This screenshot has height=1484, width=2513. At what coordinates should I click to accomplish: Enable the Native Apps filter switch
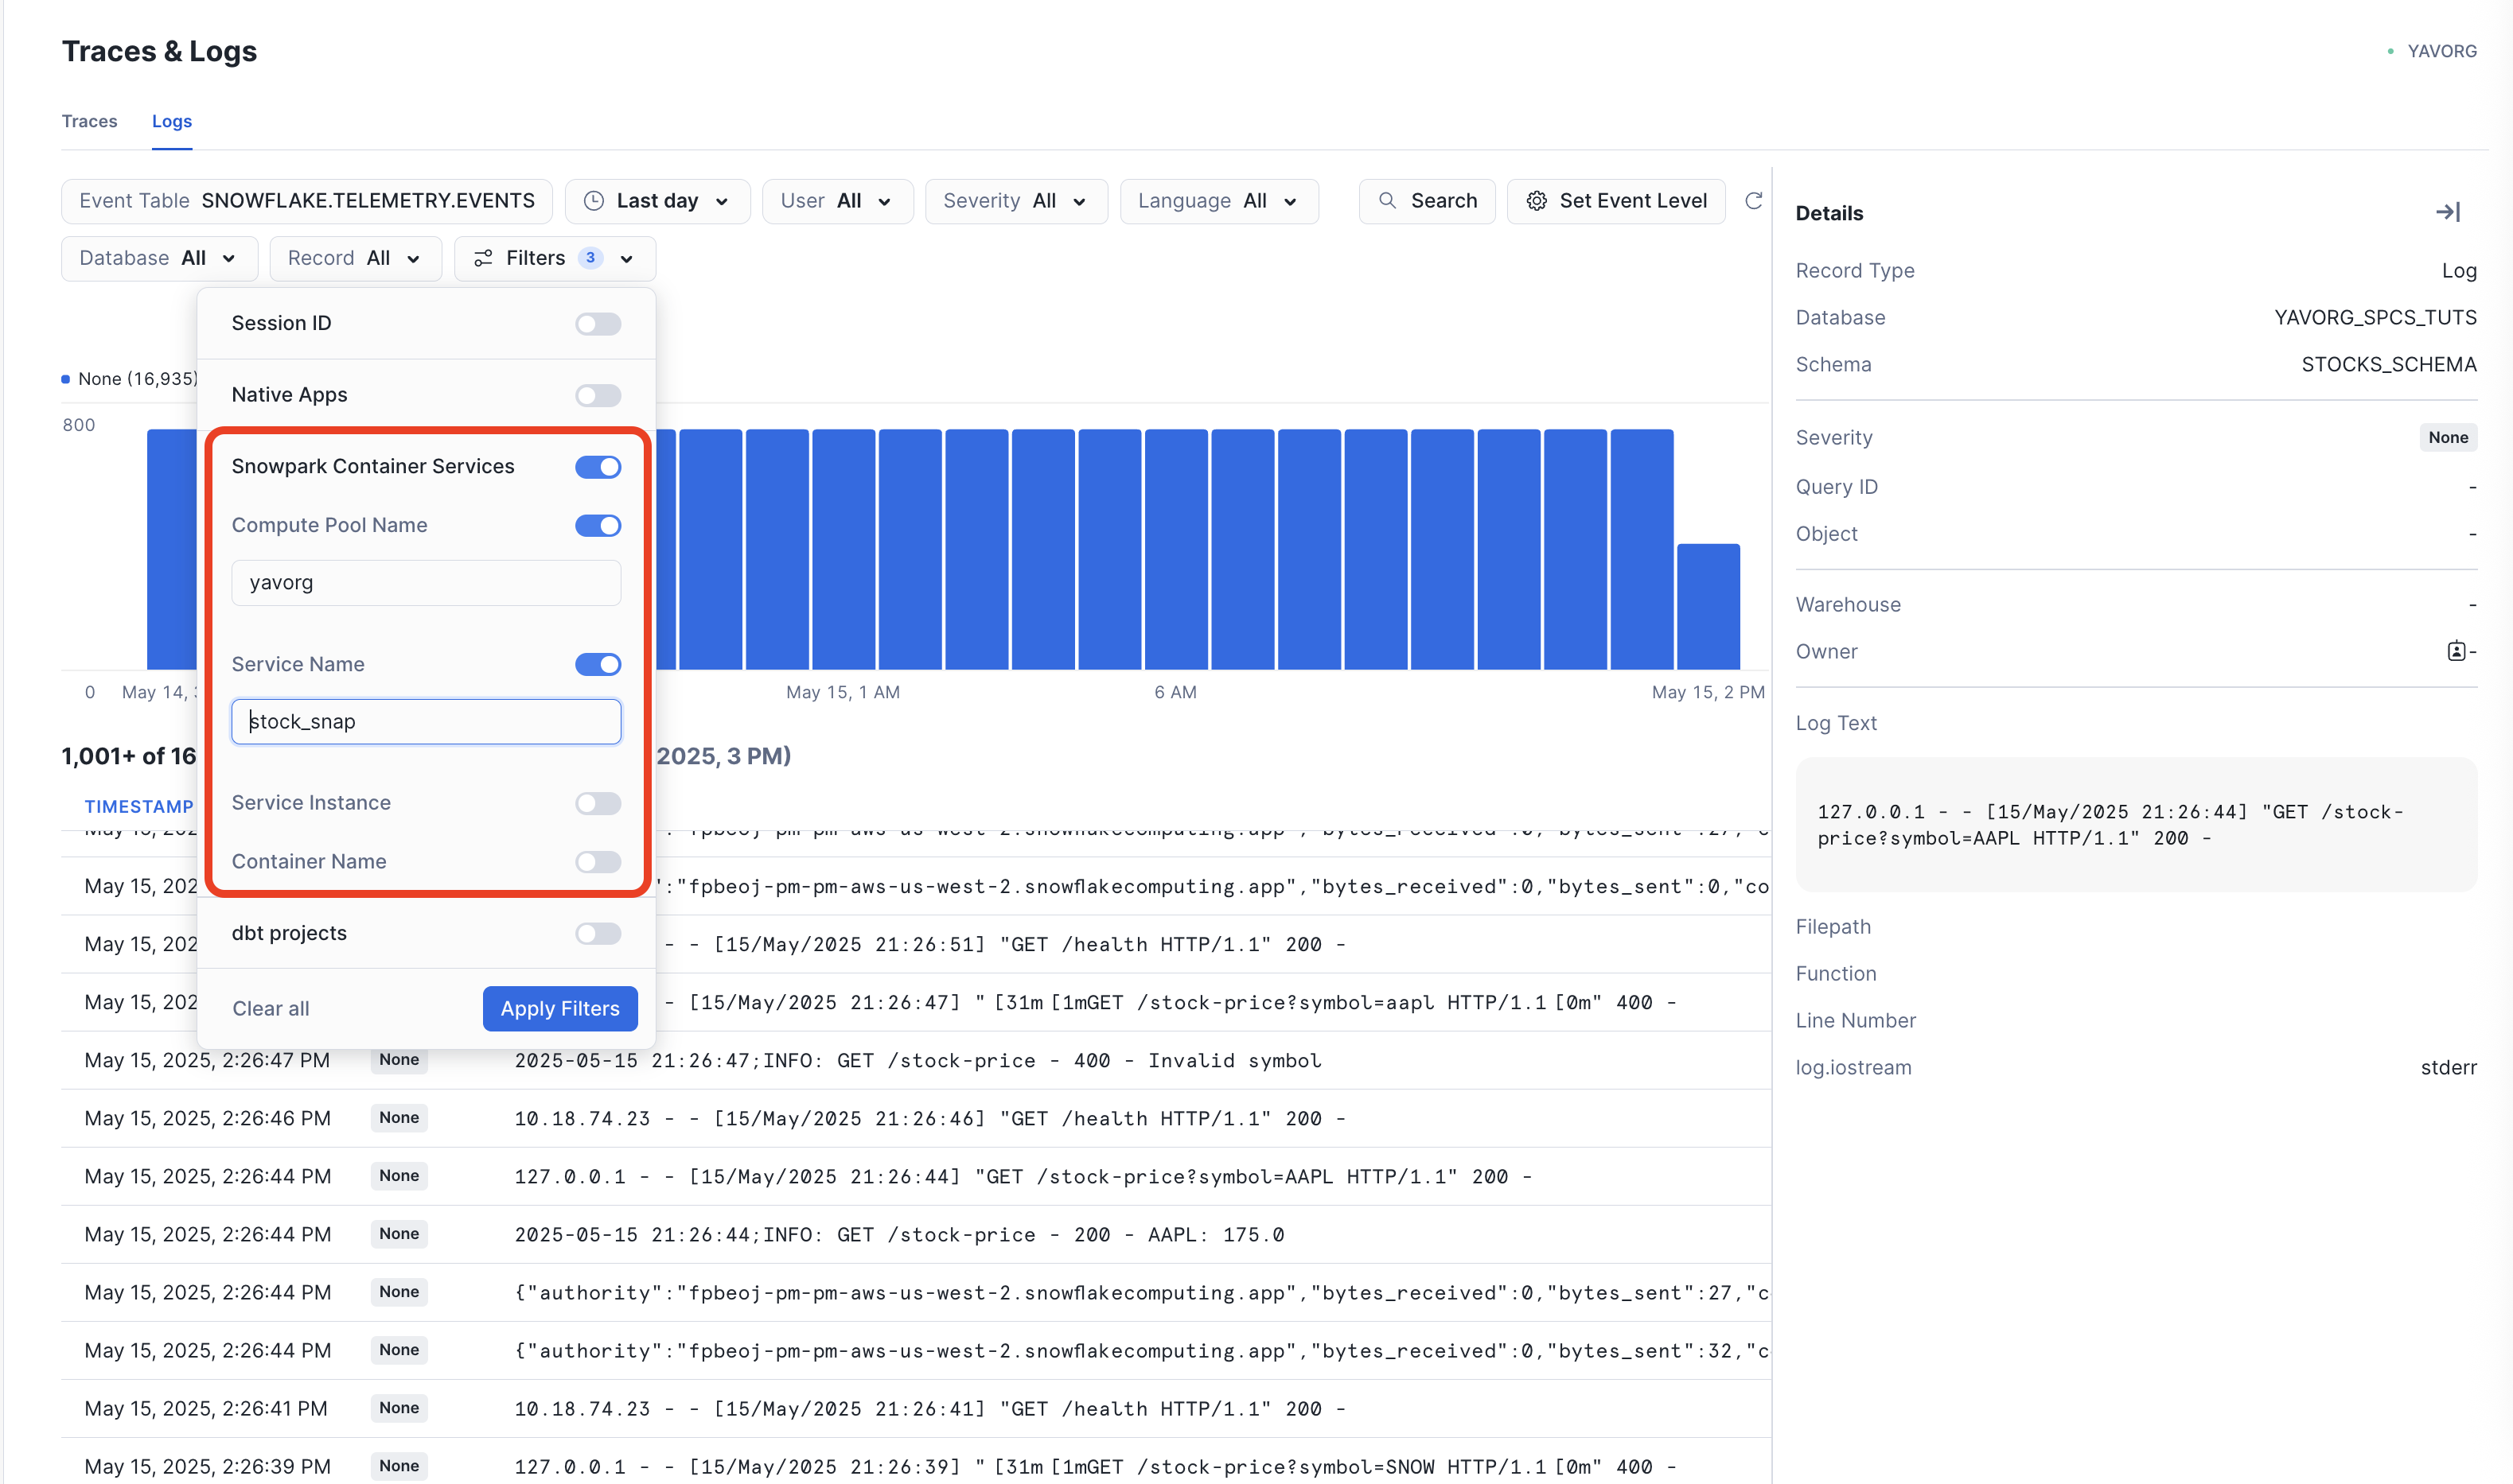point(598,396)
